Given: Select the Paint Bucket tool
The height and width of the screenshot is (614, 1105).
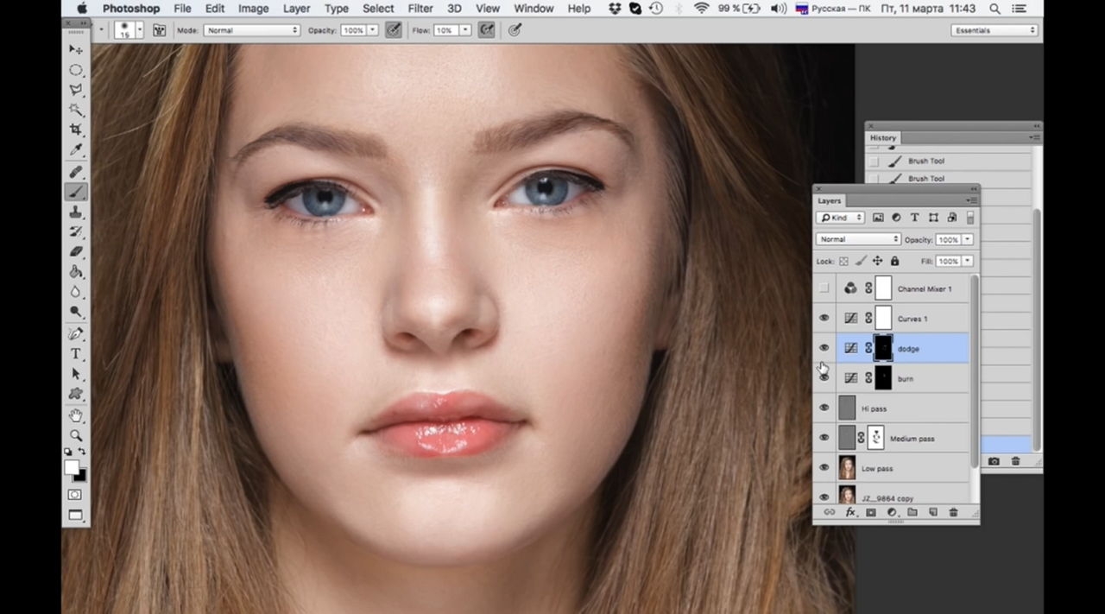Looking at the screenshot, I should [76, 271].
